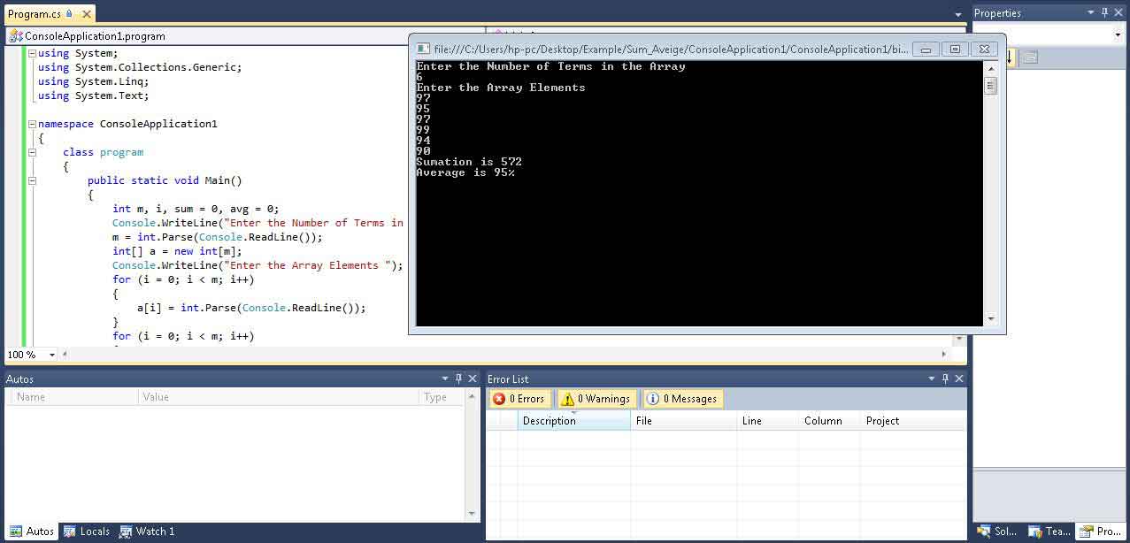
Task: Open the 100 % zoom dropdown
Action: 52,355
